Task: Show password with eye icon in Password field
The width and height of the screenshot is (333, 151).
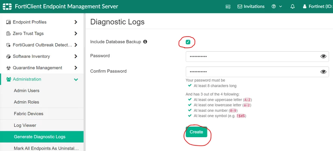Action: pos(323,56)
